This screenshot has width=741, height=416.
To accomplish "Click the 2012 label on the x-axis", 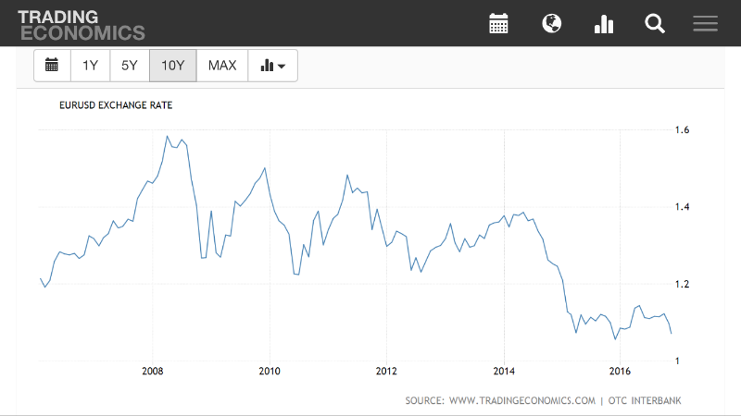I will 386,372.
